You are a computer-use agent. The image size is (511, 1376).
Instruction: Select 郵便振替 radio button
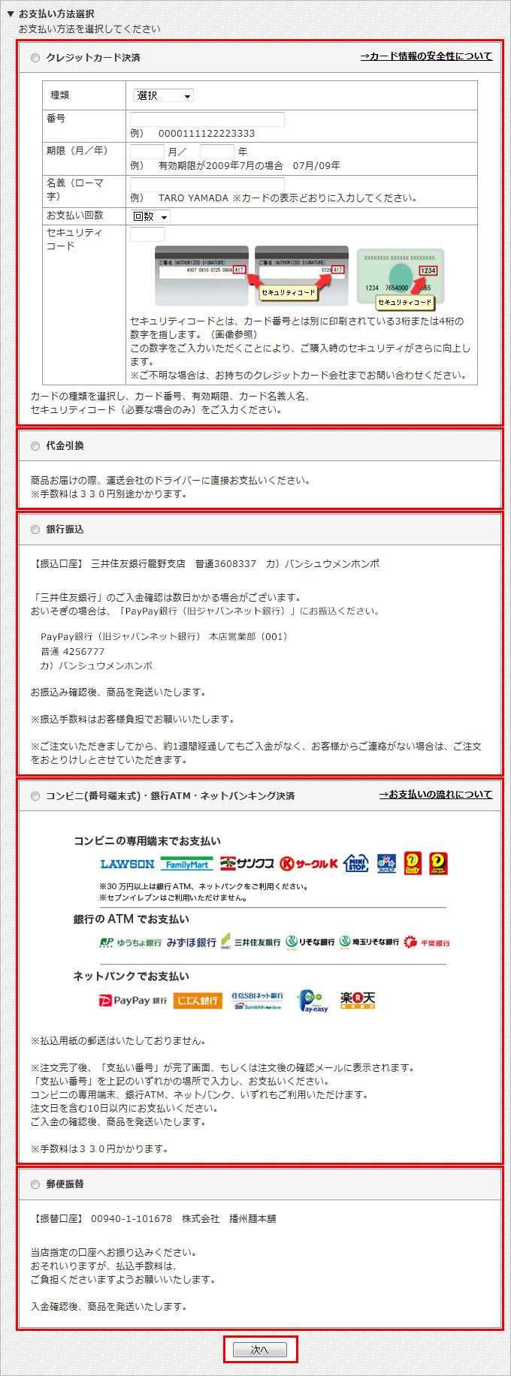pos(35,1184)
